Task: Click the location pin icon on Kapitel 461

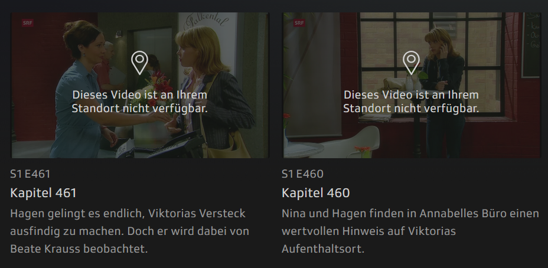Action: click(139, 63)
